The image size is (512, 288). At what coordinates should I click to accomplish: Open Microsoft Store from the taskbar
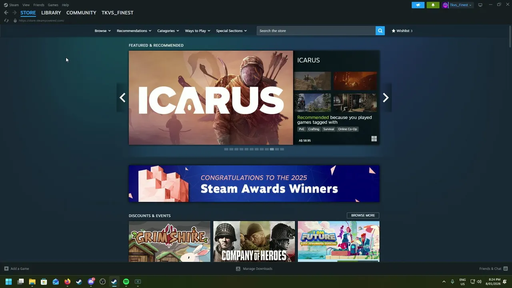(x=44, y=282)
